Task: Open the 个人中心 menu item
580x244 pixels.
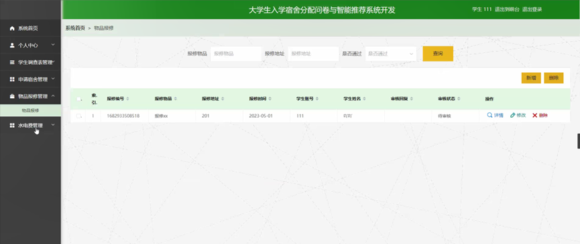Action: 30,45
